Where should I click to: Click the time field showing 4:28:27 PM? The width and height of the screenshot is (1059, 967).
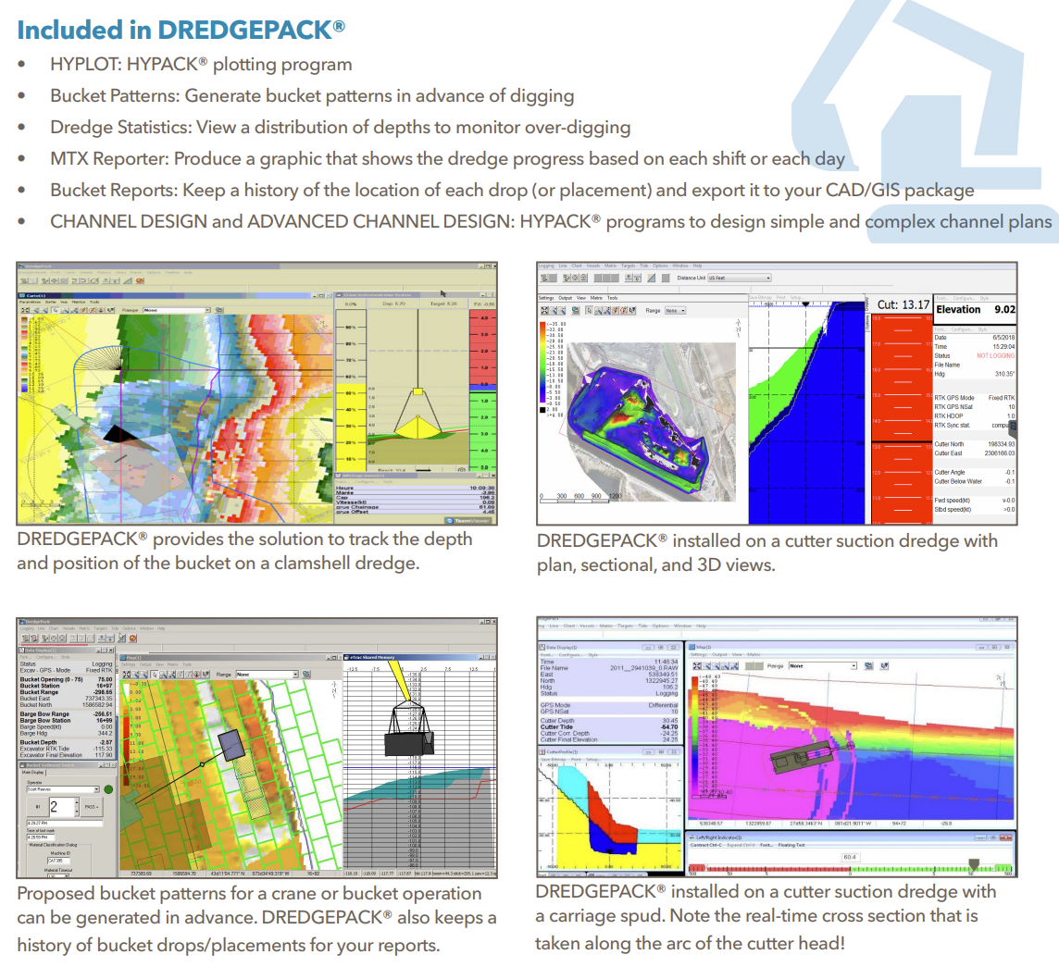64,824
